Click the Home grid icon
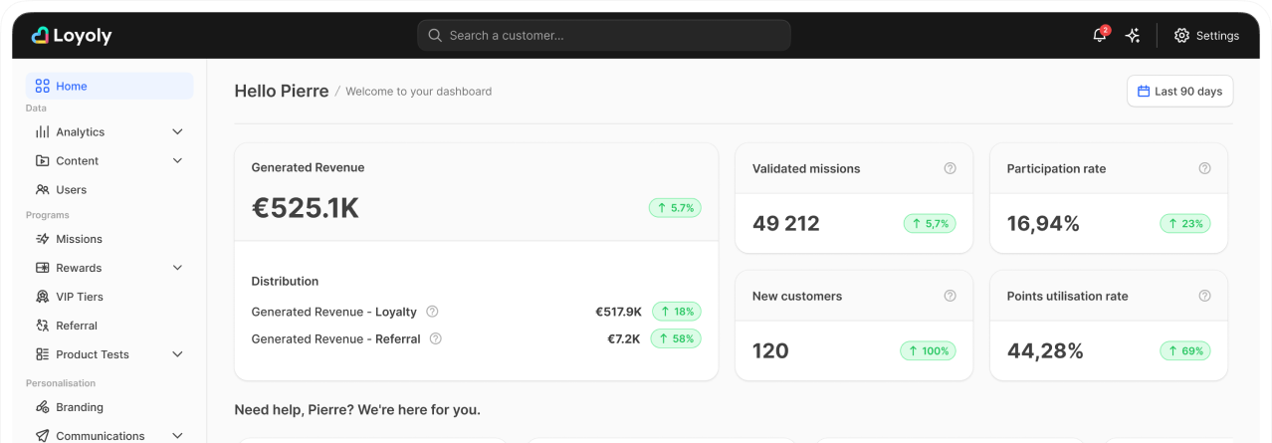The image size is (1272, 443). pyautogui.click(x=42, y=86)
